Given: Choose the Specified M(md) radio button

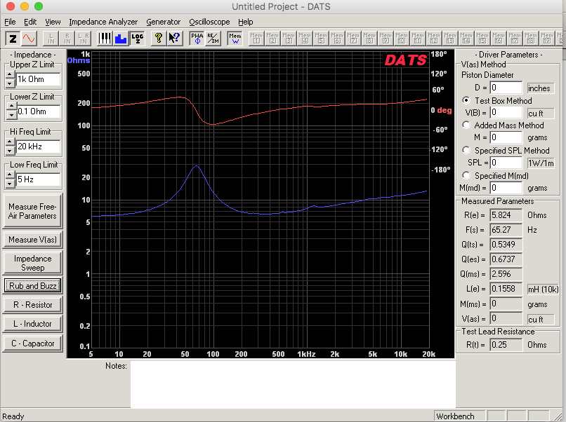Looking at the screenshot, I should (x=466, y=175).
